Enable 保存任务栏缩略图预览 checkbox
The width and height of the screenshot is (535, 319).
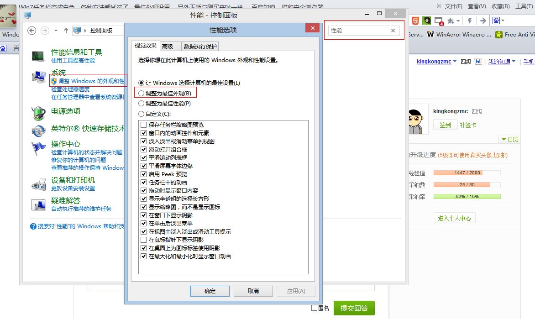[x=144, y=125]
